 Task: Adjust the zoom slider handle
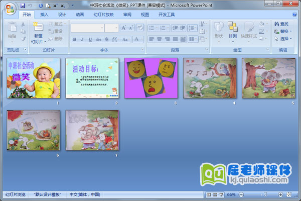click(x=265, y=194)
